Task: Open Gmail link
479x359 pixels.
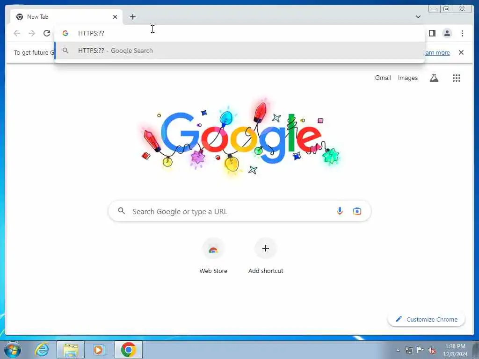Action: point(383,78)
